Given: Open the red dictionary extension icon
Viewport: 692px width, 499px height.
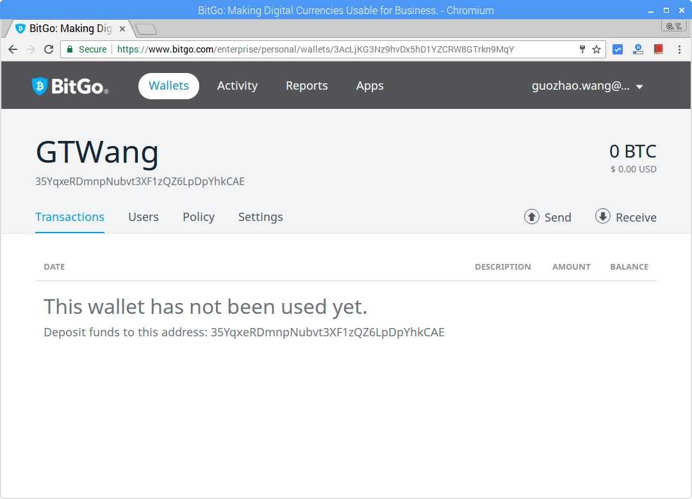Looking at the screenshot, I should pyautogui.click(x=659, y=49).
